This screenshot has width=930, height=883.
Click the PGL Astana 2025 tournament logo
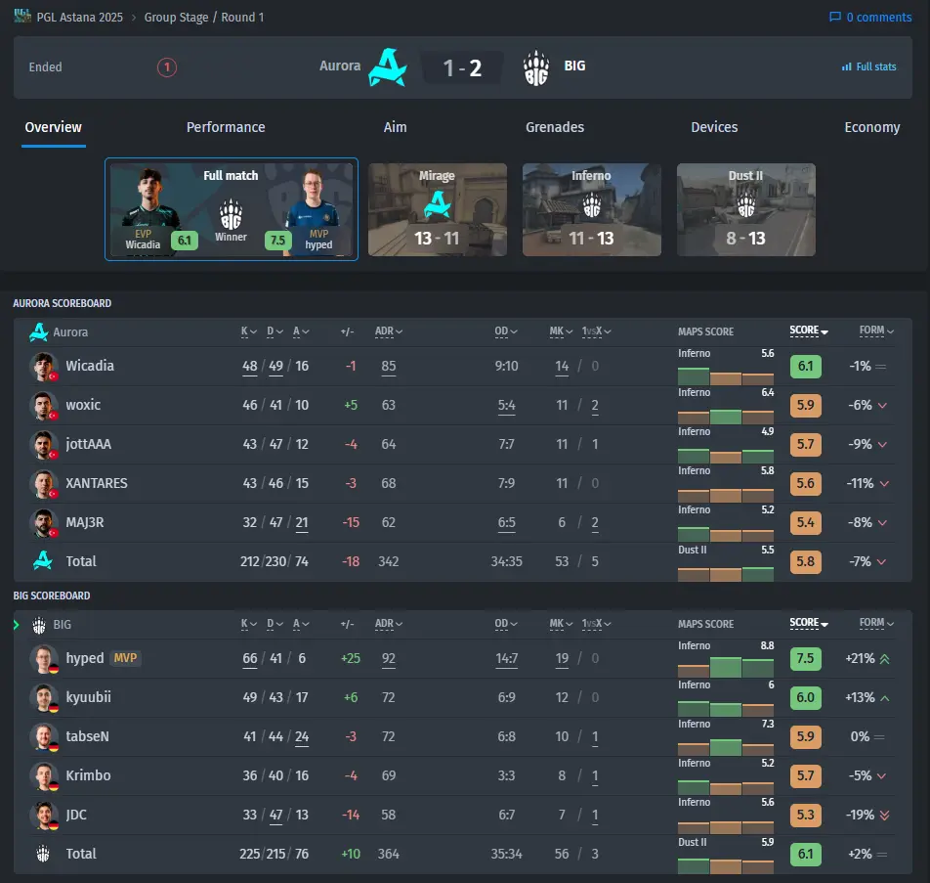22,16
